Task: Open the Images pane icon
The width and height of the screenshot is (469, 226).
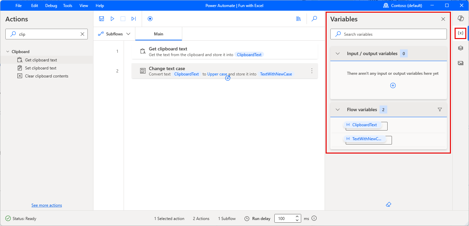Action: (x=460, y=62)
